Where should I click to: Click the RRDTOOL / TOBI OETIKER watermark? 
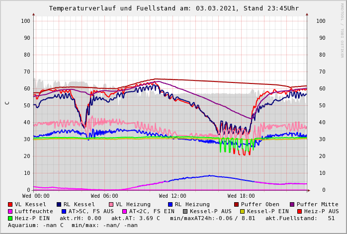(x=342, y=30)
